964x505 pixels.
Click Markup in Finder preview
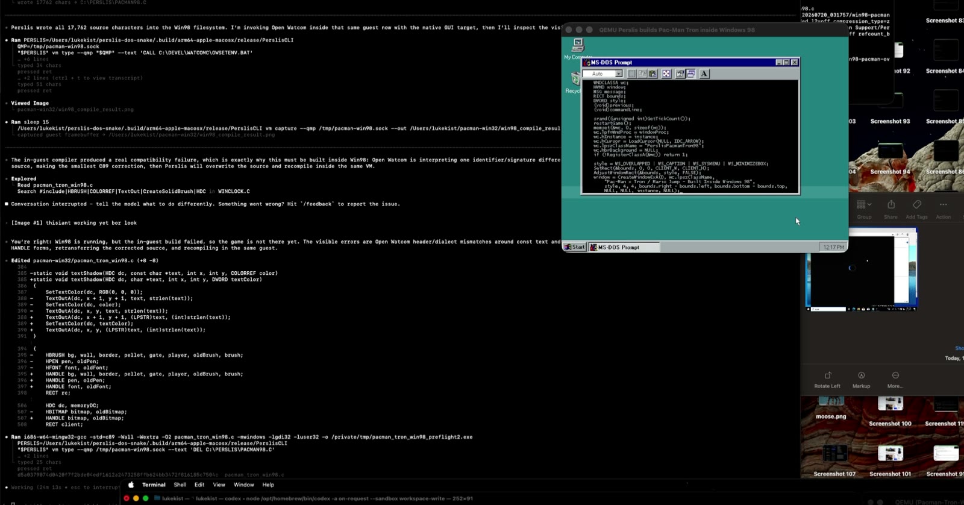tap(861, 380)
